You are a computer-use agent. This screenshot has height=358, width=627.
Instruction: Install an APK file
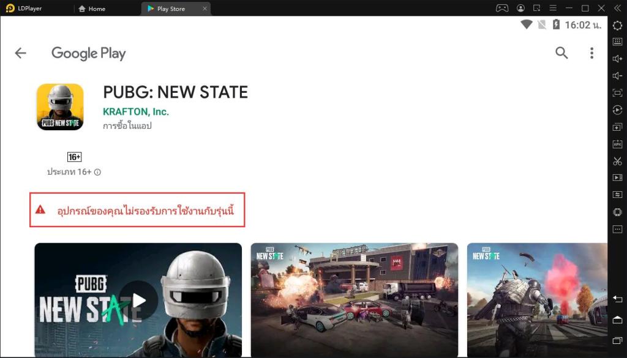pyautogui.click(x=617, y=144)
